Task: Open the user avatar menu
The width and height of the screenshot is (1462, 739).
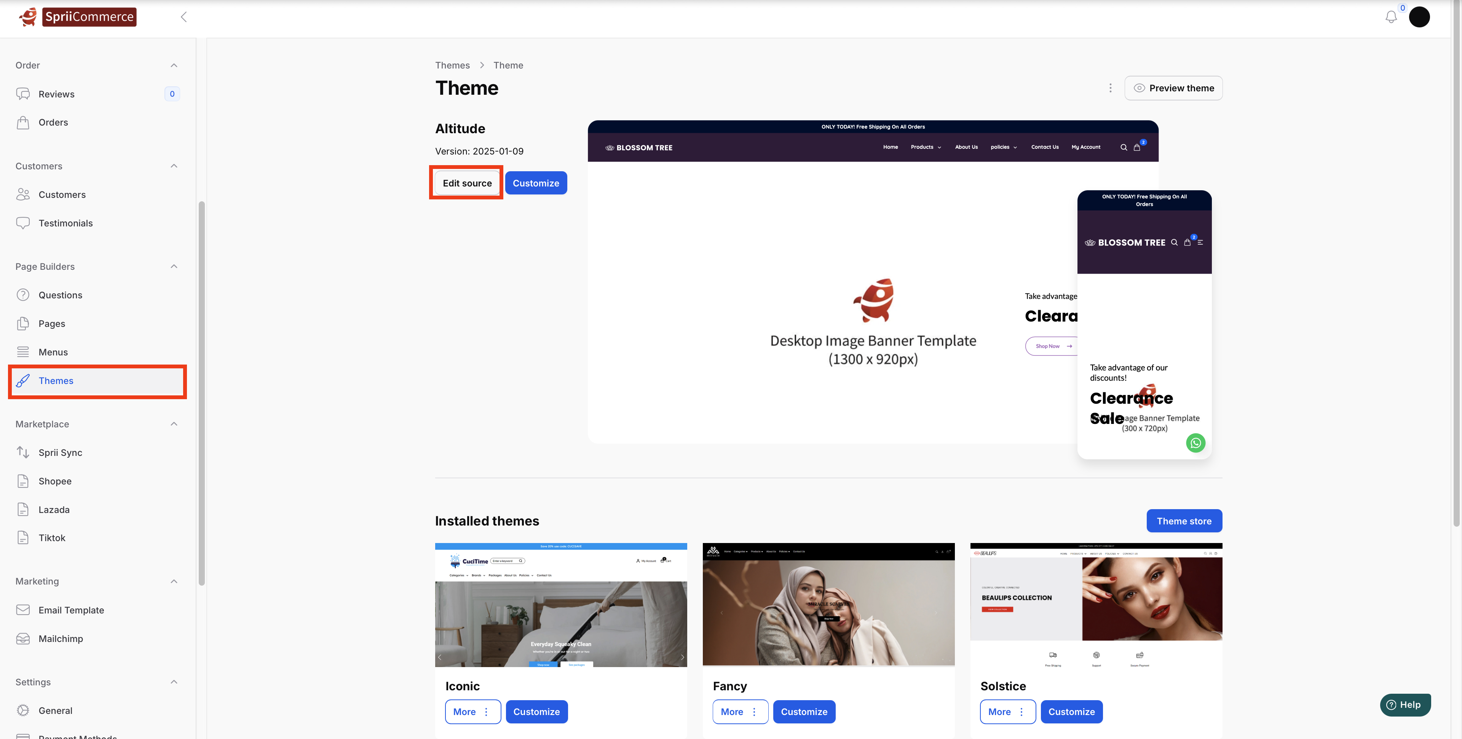Action: click(1419, 17)
